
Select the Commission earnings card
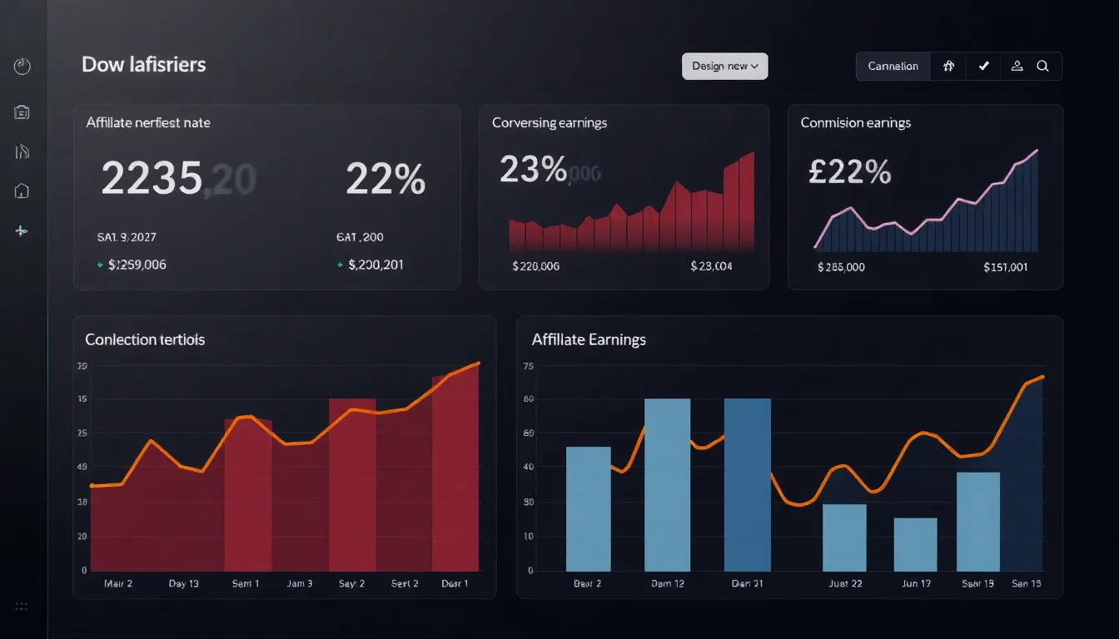[x=924, y=196]
